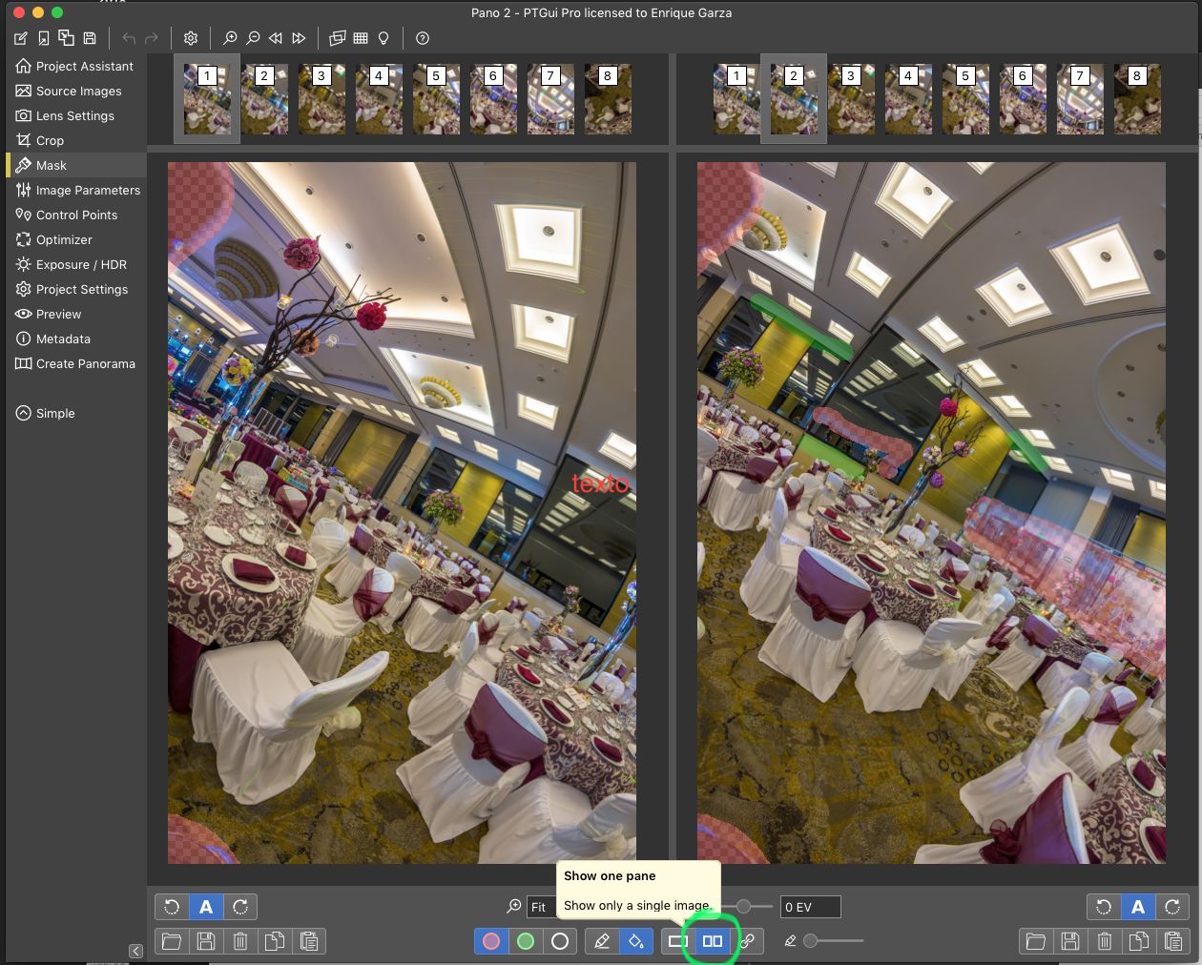Screen dimensions: 1202x965
Task: Select thumbnail 5 in the left pane strip
Action: pos(436,98)
